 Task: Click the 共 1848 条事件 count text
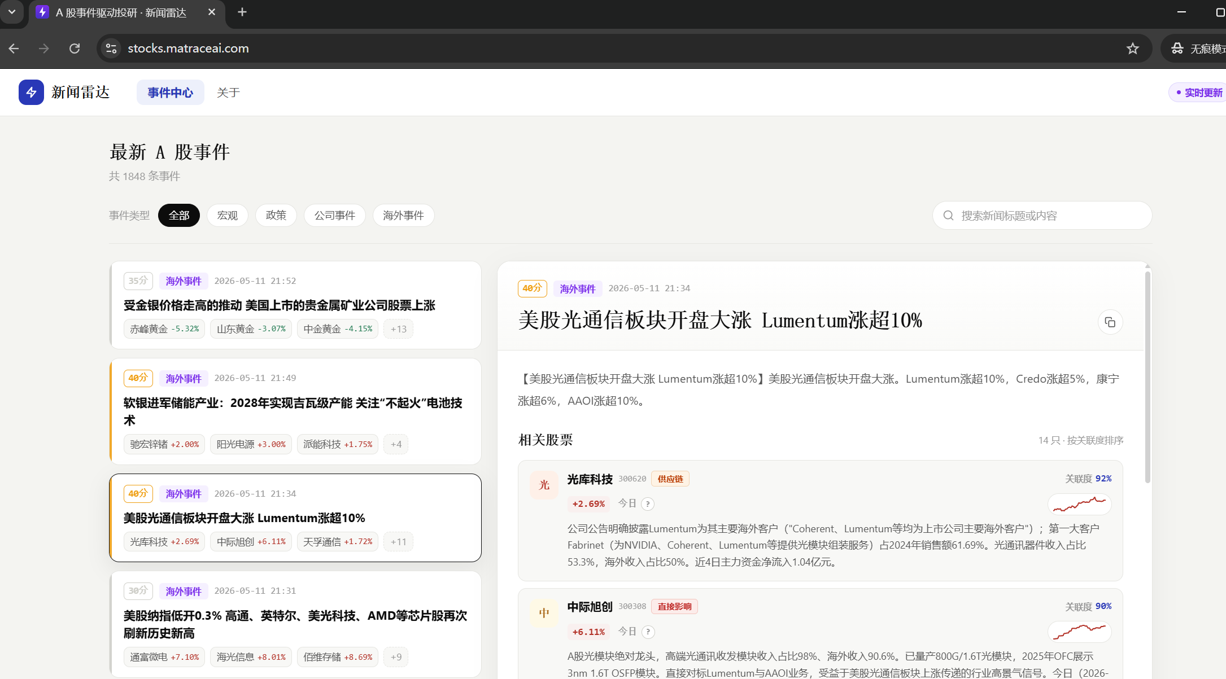pos(145,176)
